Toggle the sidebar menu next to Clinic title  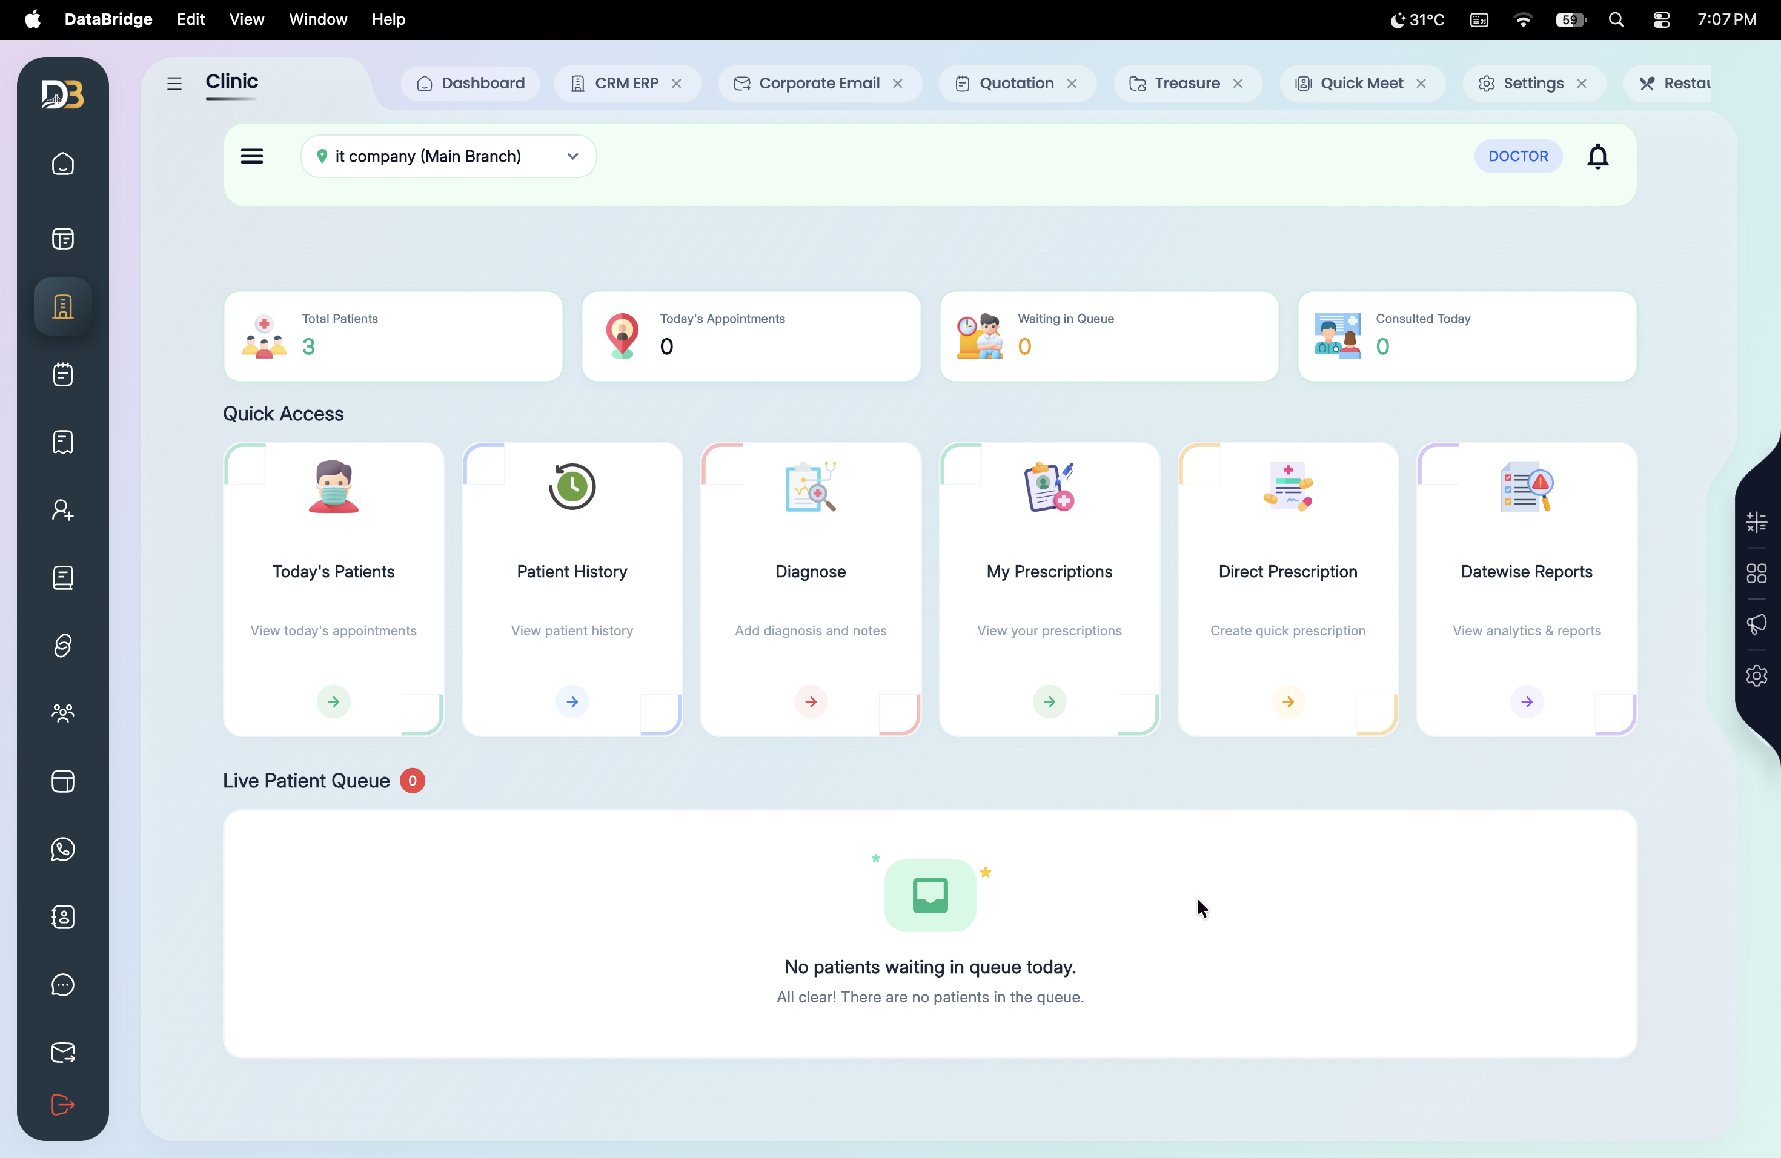click(x=174, y=84)
